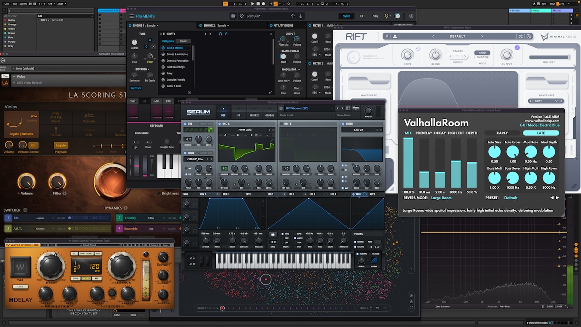Click the LoFi button in H-Delay
Viewport: 581px width, 327px height.
tap(20, 287)
